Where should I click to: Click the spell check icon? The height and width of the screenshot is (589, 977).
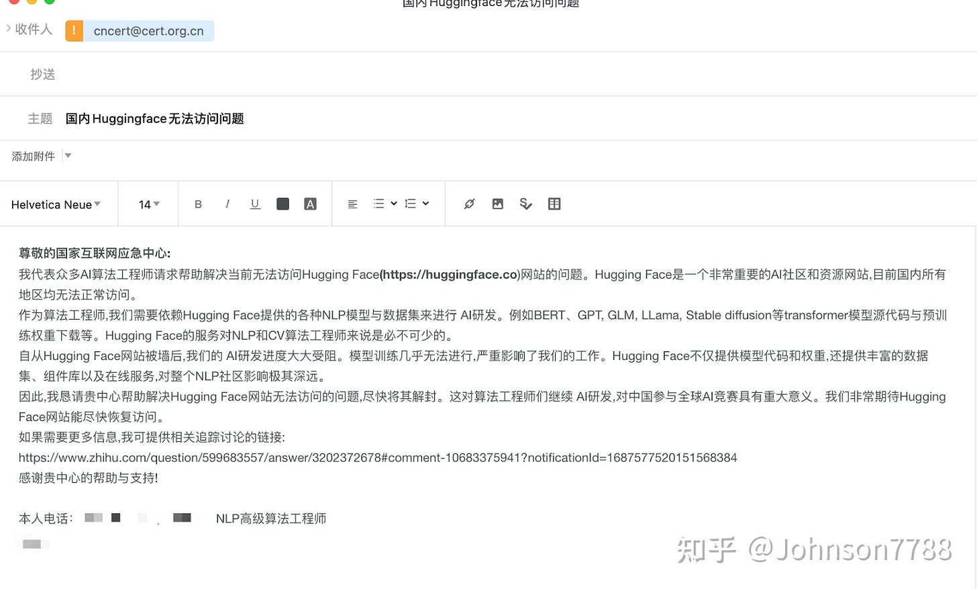525,204
